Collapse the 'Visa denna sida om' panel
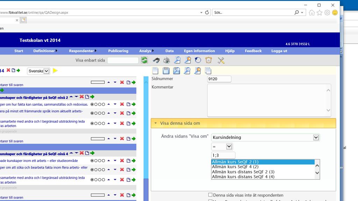 (156, 123)
